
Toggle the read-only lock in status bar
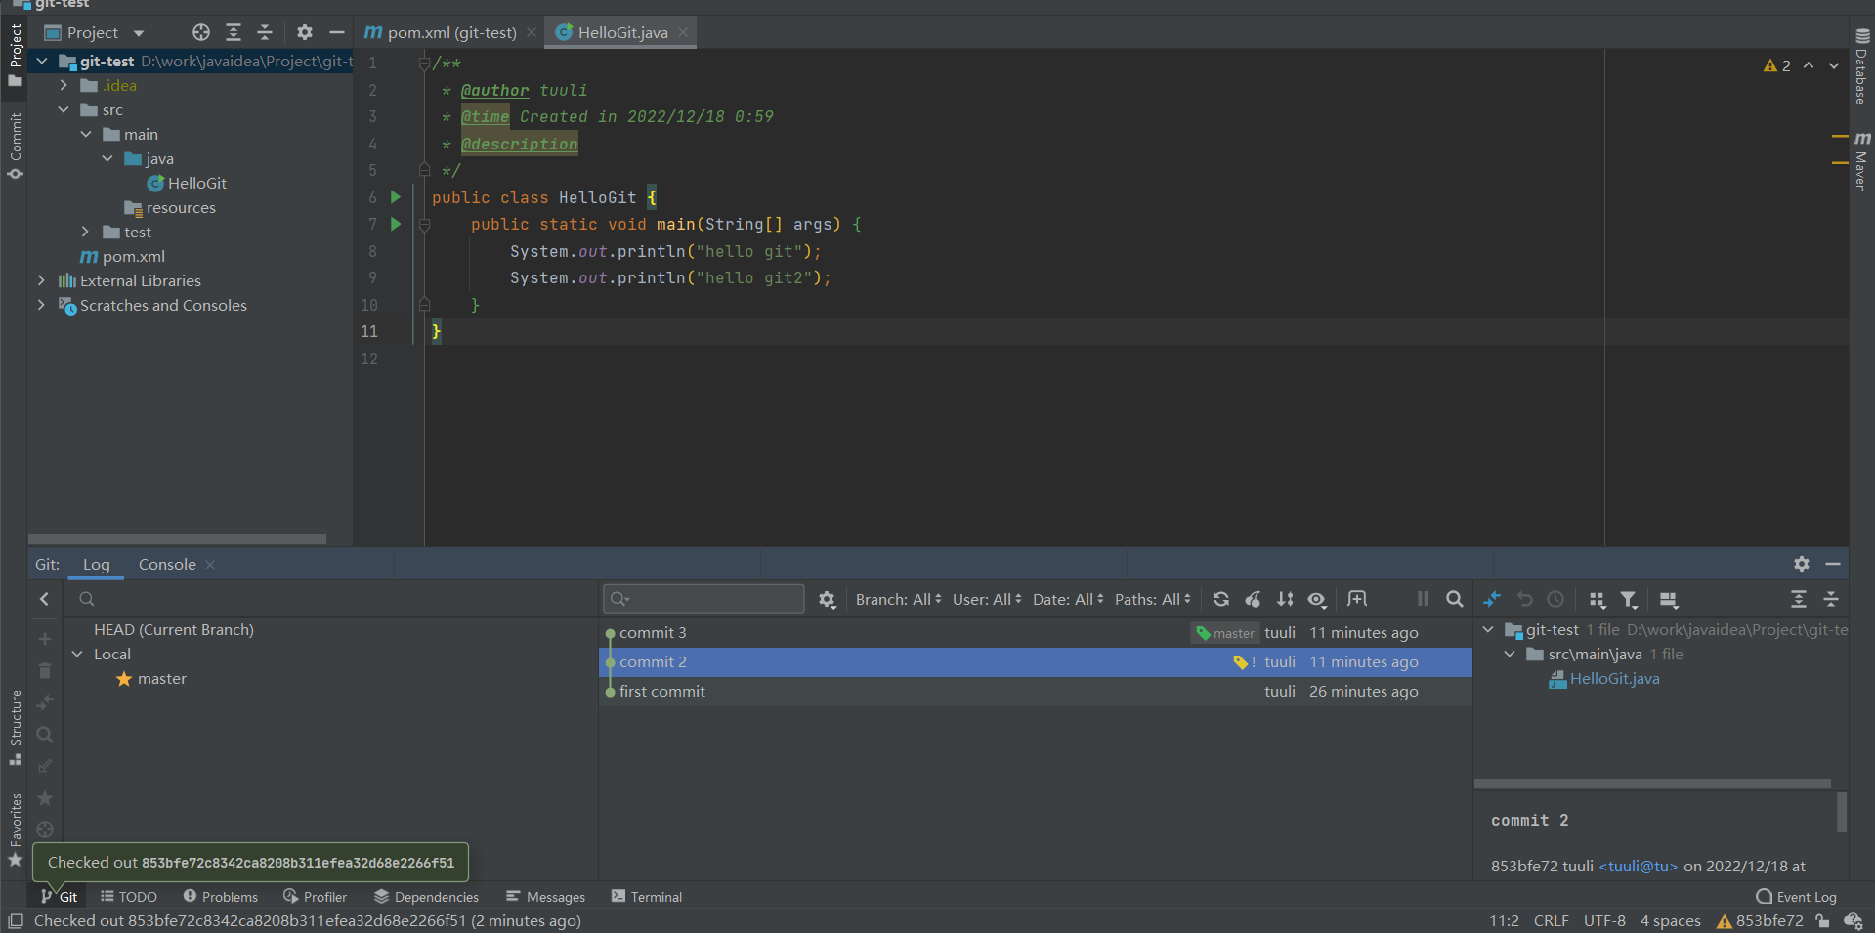click(1821, 920)
